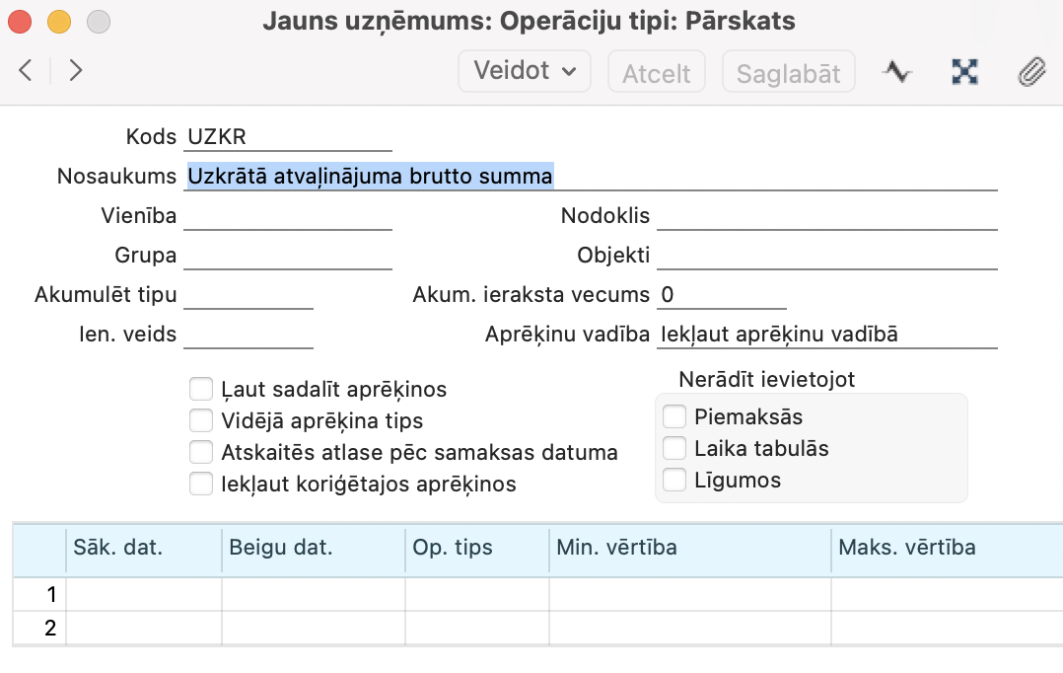The width and height of the screenshot is (1063, 673).
Task: Open the activity history wave icon
Action: click(896, 71)
